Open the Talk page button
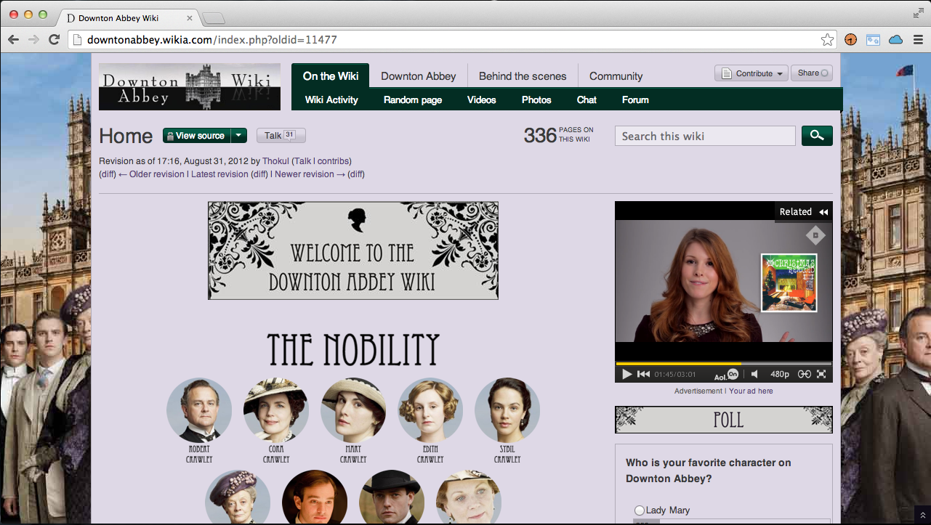The width and height of the screenshot is (931, 525). (x=281, y=136)
